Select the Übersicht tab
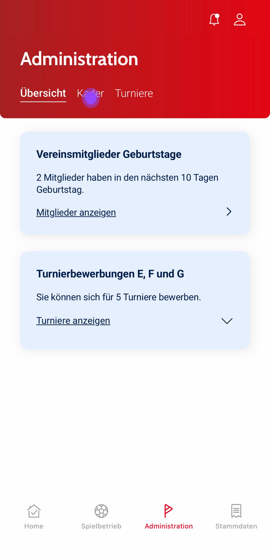 [x=43, y=93]
